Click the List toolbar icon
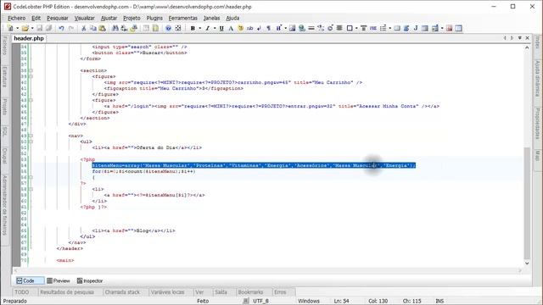543x305 pixels. (x=383, y=28)
